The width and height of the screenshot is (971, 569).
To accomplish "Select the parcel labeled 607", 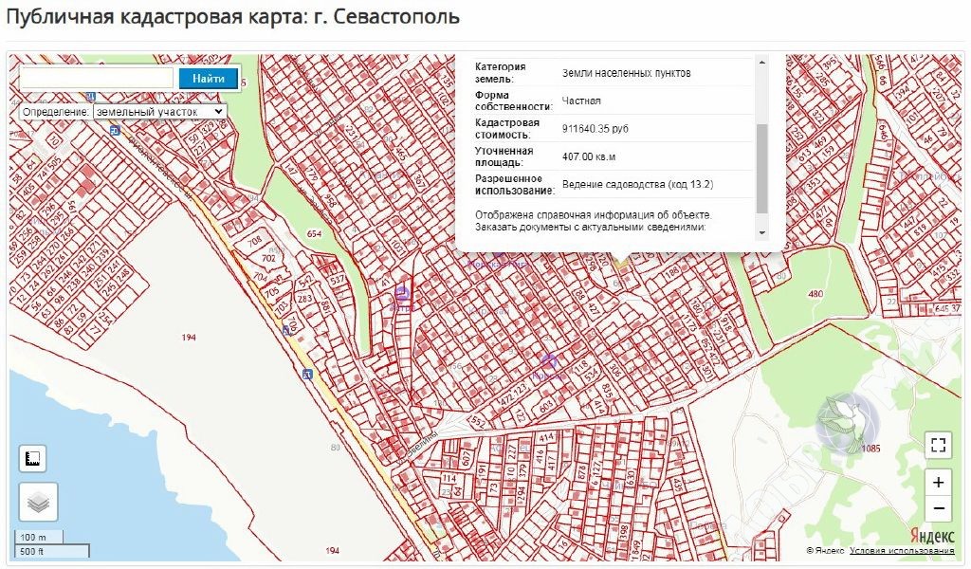I will point(467,457).
